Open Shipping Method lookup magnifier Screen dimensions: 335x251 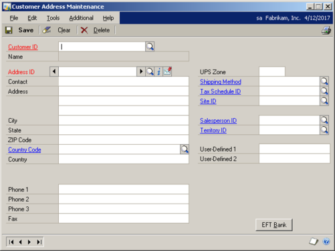click(324, 81)
